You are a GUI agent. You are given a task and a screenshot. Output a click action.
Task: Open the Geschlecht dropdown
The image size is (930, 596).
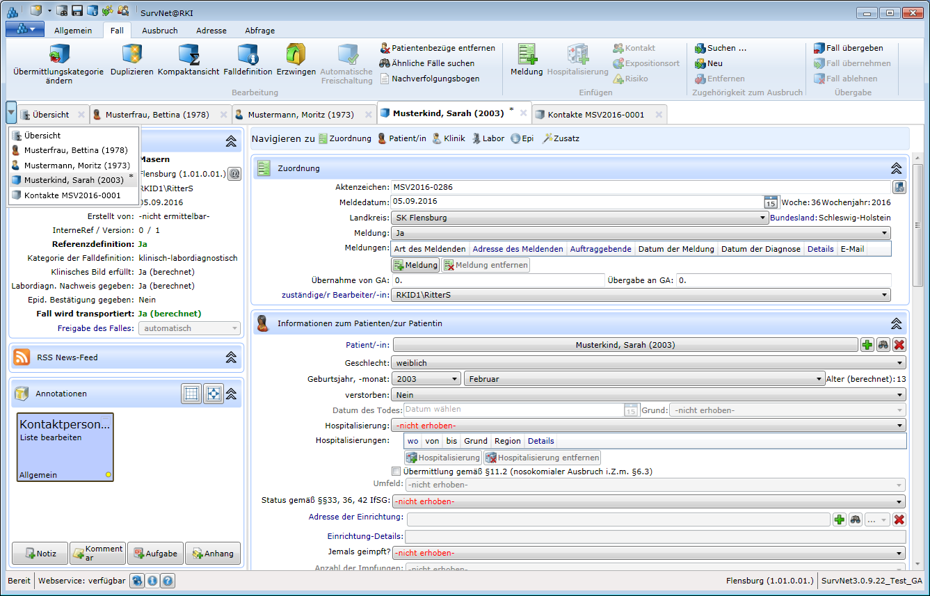648,362
